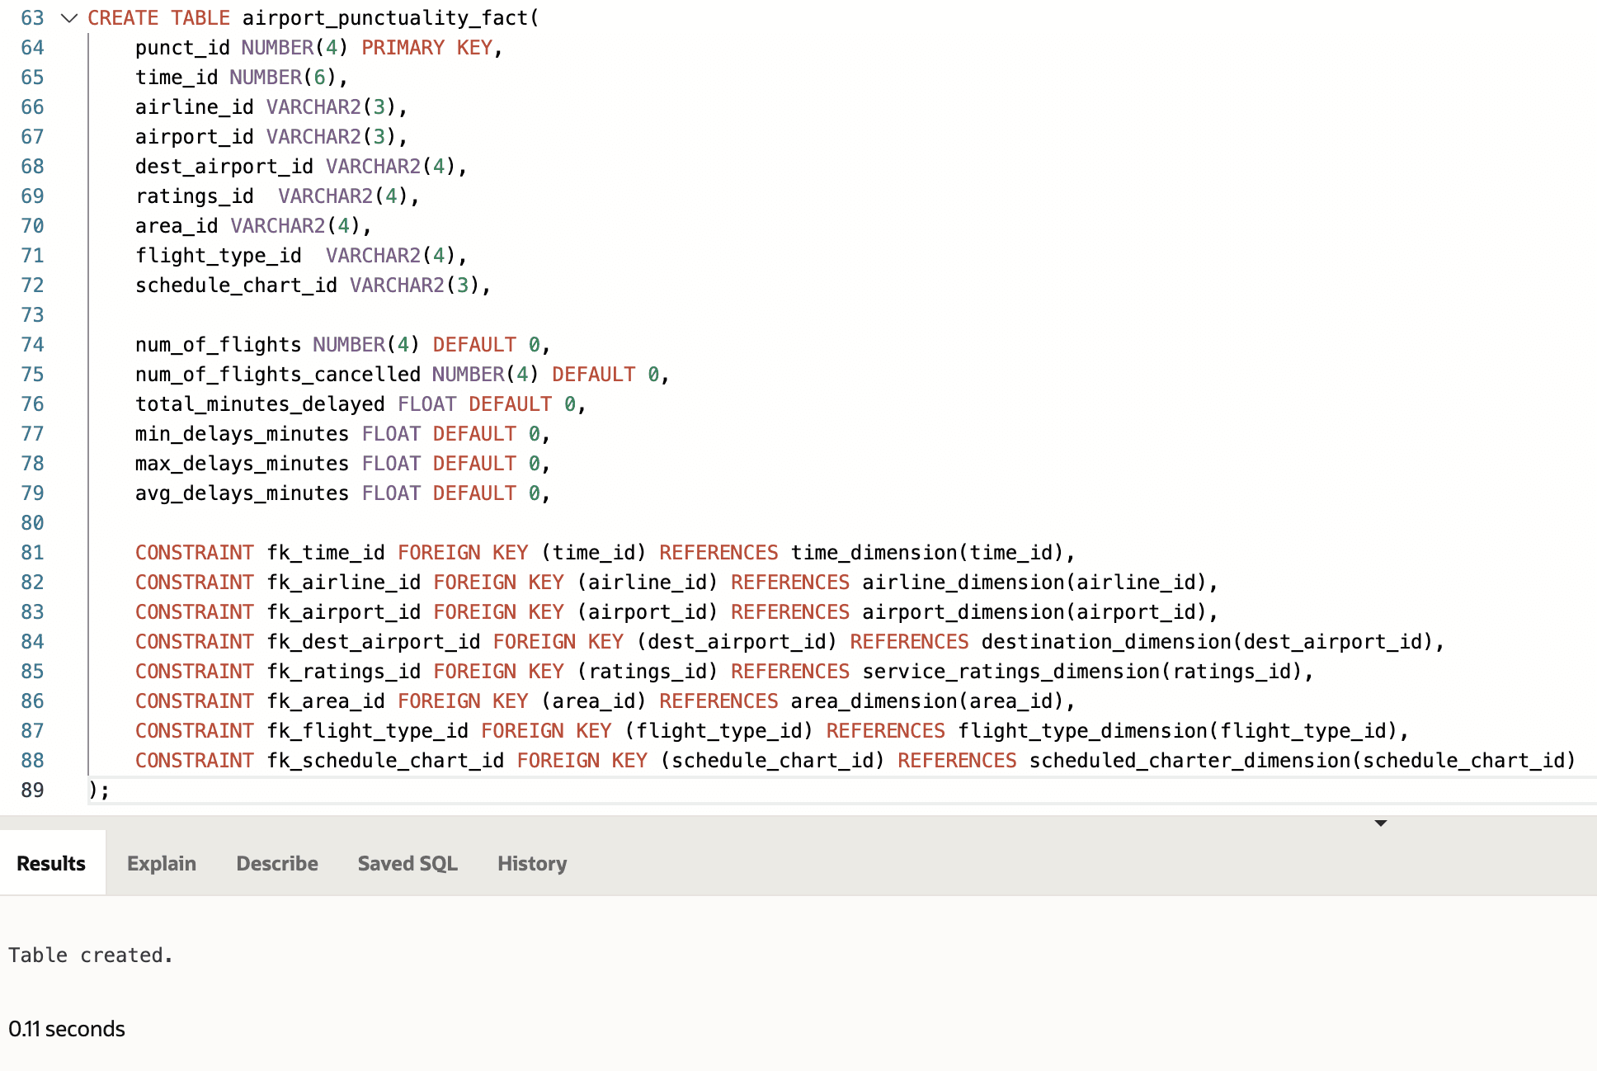Image resolution: width=1597 pixels, height=1071 pixels.
Task: Click the 'Table created.' result message
Action: tap(91, 955)
